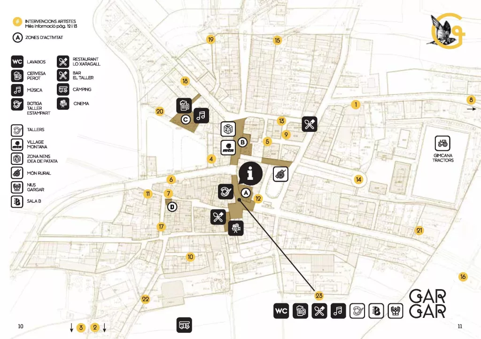Click zone D circle marker on the map
Viewport: 481px width, 339px height.
172,207
